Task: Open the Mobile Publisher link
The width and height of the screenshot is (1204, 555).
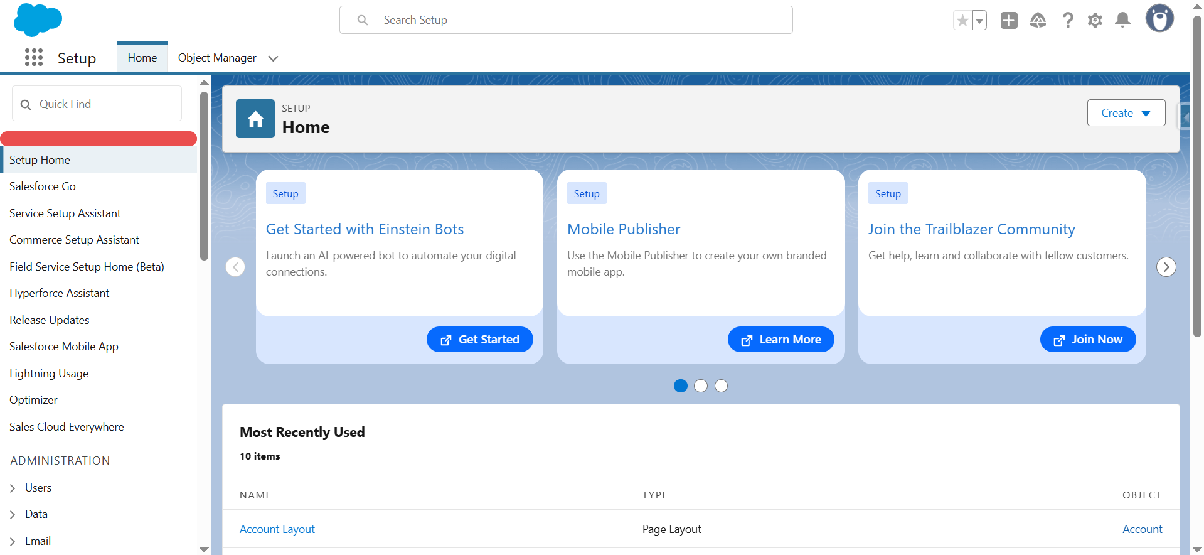Action: tap(624, 229)
